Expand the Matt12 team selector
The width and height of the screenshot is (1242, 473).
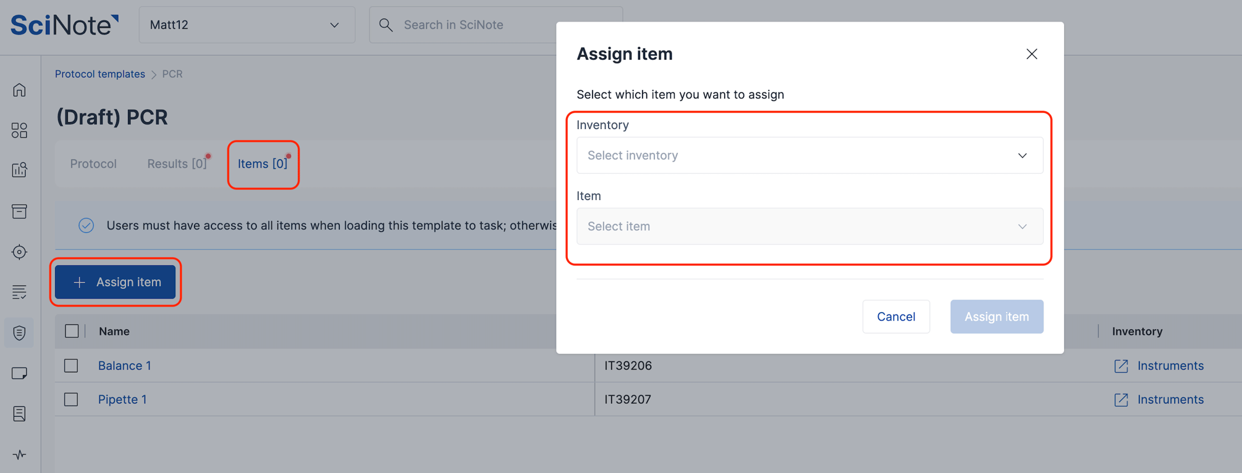(334, 25)
